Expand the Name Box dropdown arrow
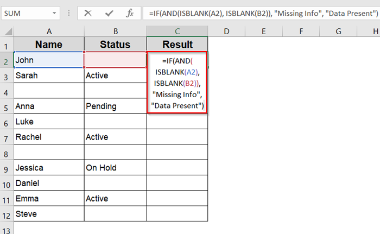 [54, 13]
